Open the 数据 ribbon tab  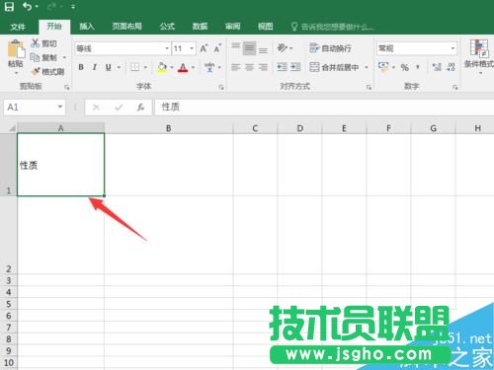click(x=200, y=27)
